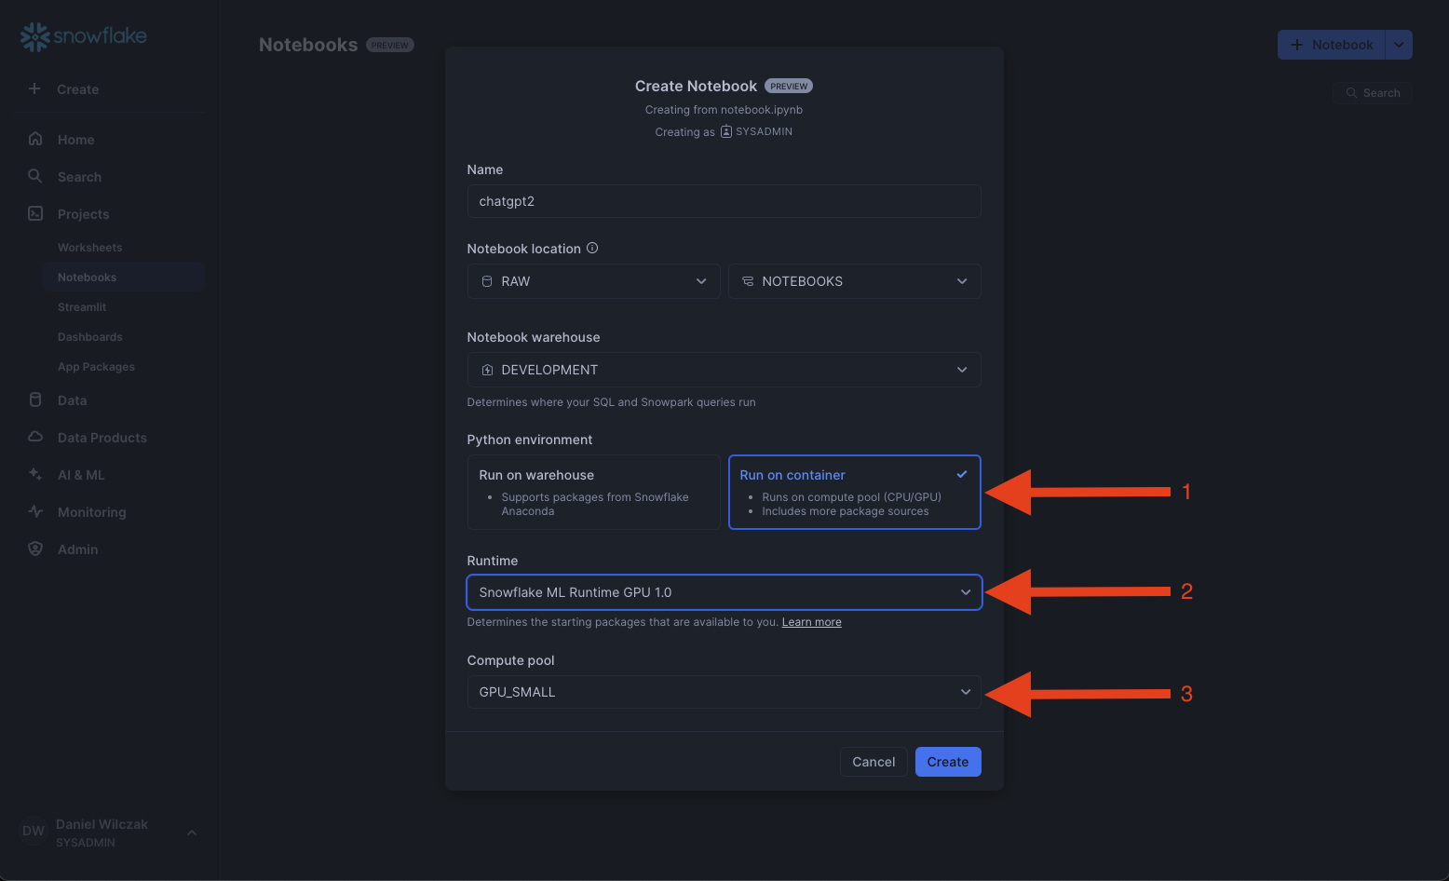Open Monitoring in the sidebar
Image resolution: width=1449 pixels, height=881 pixels.
point(91,512)
